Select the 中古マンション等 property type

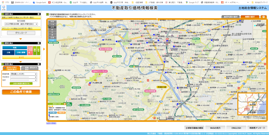30,51
